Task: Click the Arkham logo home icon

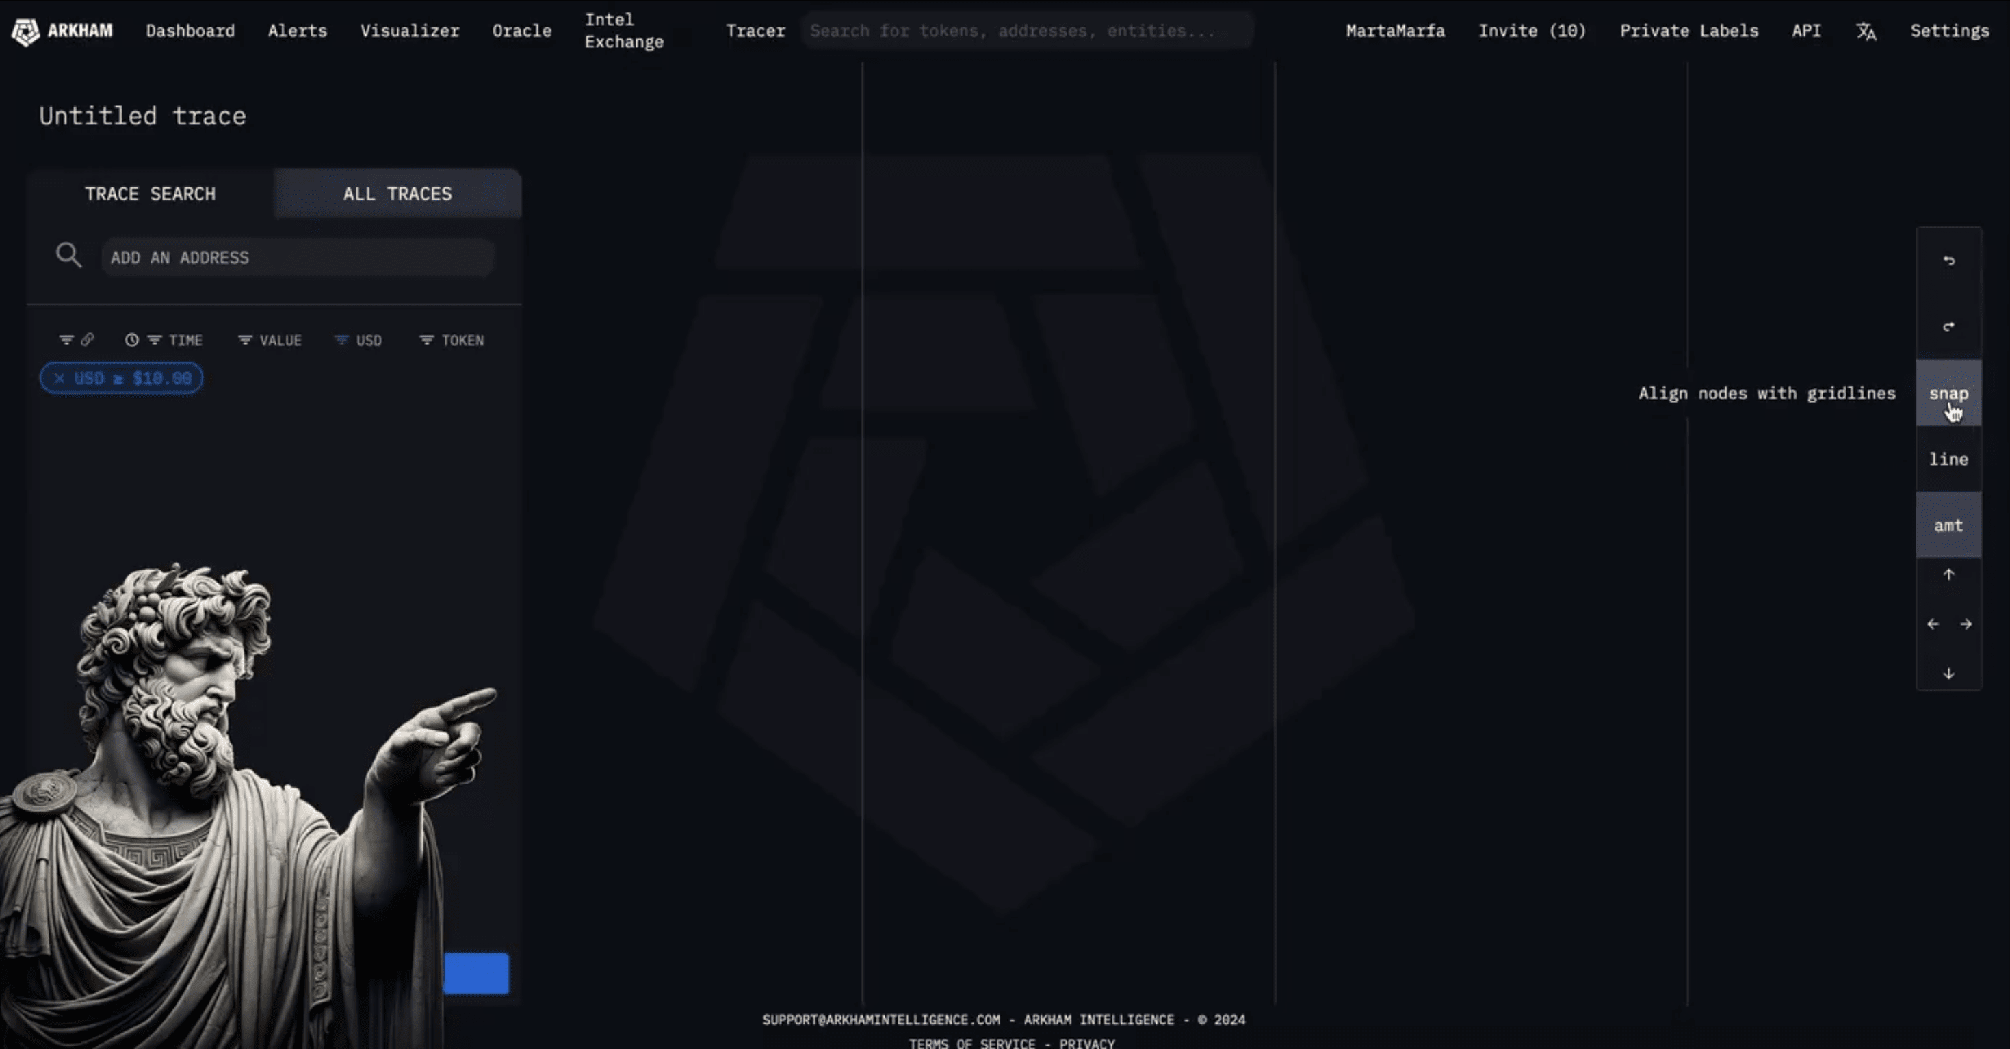Action: [x=26, y=31]
